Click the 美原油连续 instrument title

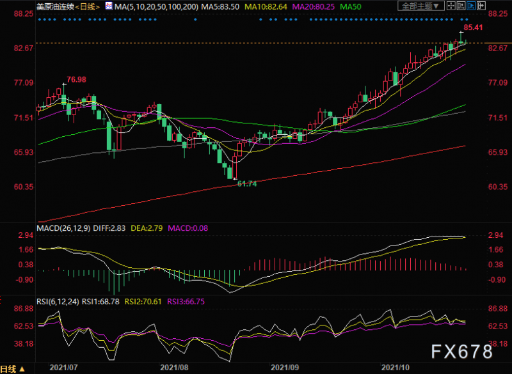pos(55,6)
